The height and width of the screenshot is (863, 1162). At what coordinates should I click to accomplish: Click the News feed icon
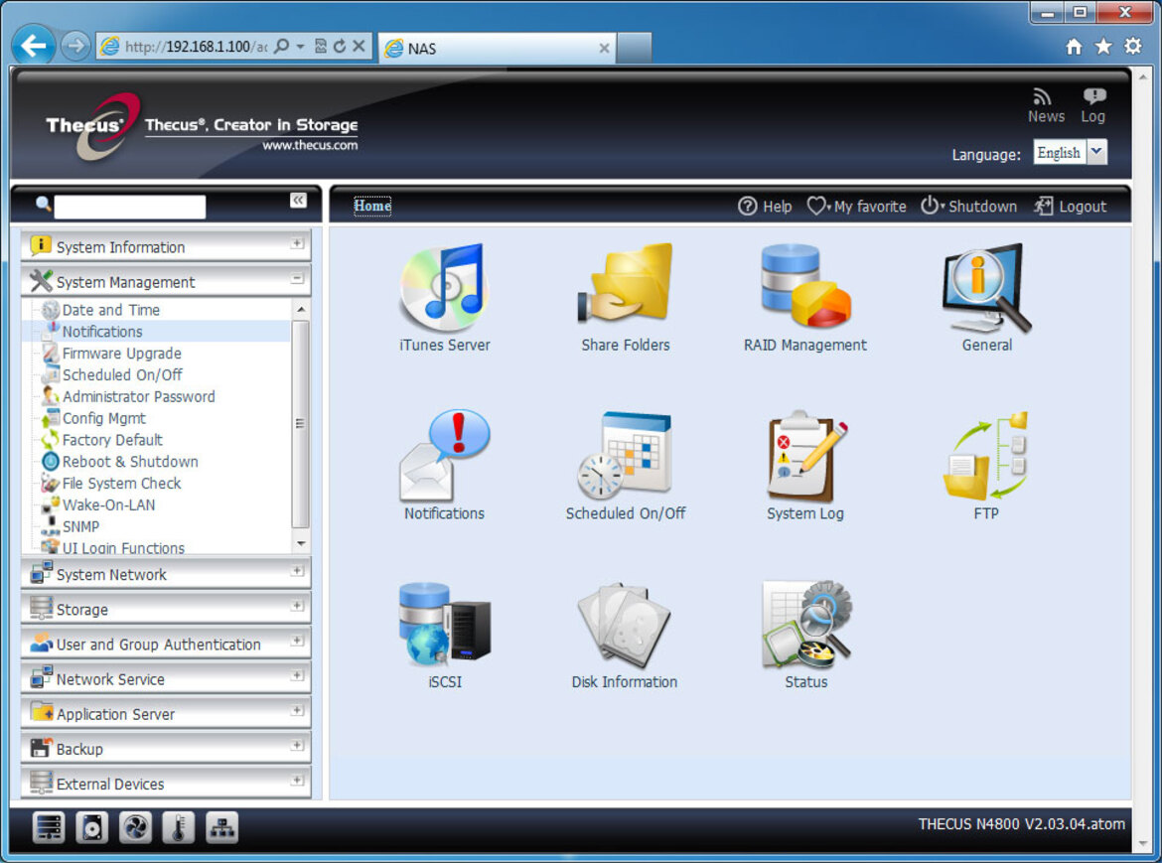[x=1044, y=97]
